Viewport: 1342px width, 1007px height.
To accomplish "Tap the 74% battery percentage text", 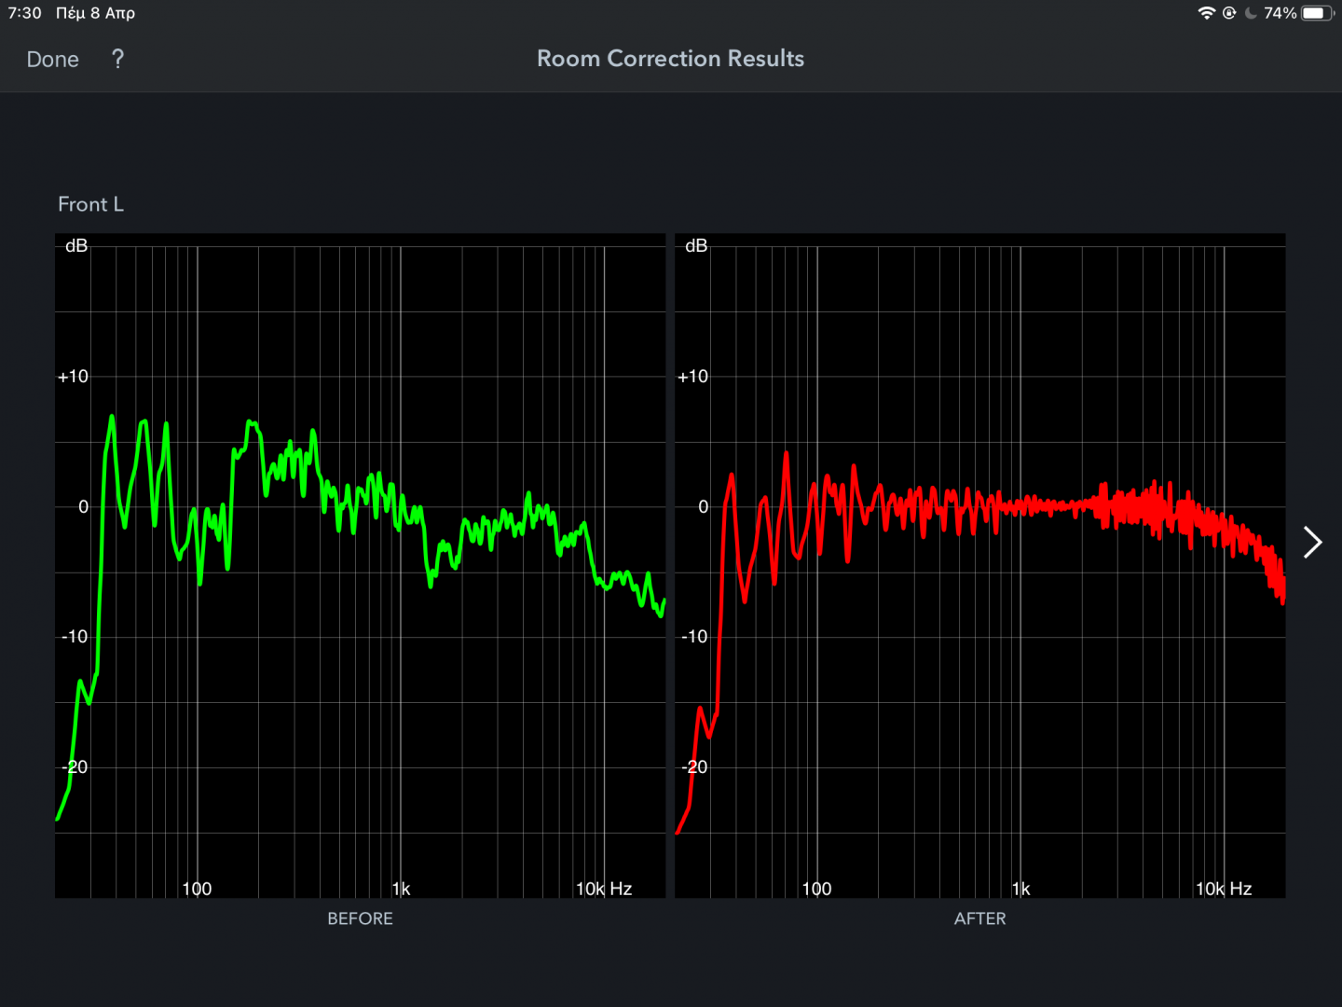I will [x=1280, y=13].
